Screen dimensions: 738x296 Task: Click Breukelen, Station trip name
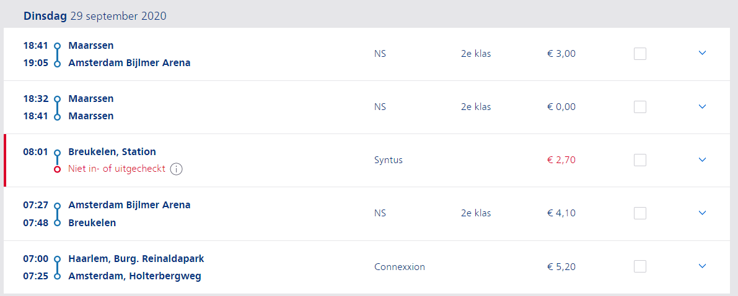112,152
